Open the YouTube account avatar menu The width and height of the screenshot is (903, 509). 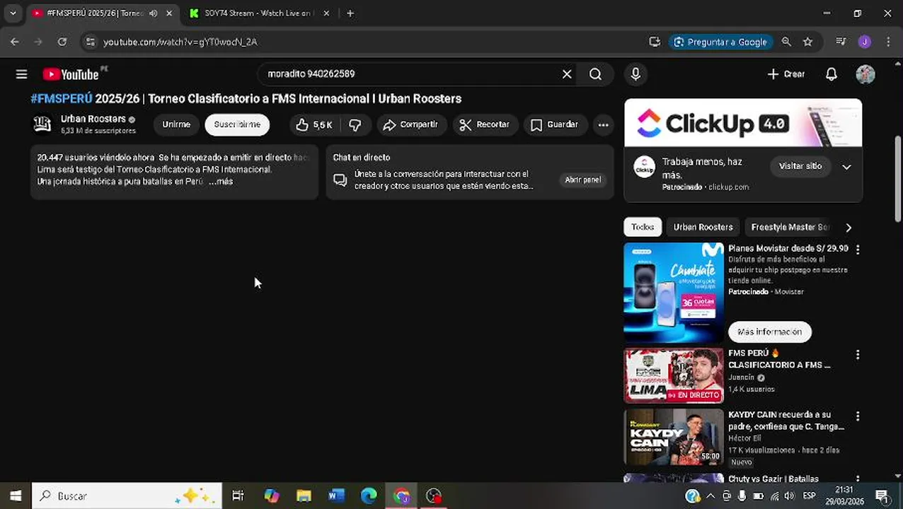point(865,74)
